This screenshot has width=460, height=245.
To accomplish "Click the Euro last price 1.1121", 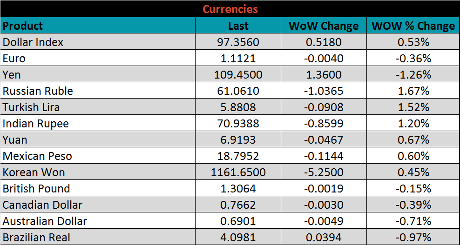I will pos(238,59).
